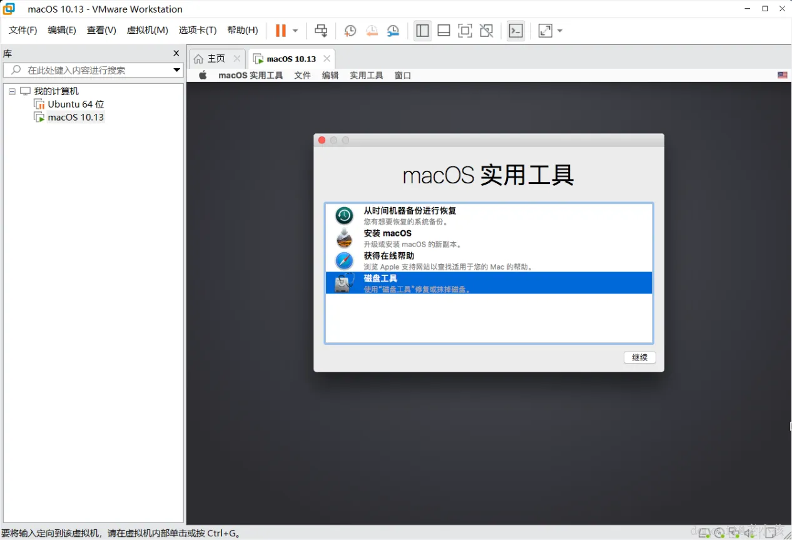792x540 pixels.
Task: Choose 从时间机器备份进行恢复 option
Action: click(489, 216)
